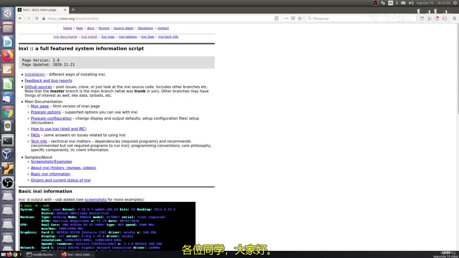Visit the forums link
This screenshot has width=459, height=258.
pyautogui.click(x=104, y=28)
